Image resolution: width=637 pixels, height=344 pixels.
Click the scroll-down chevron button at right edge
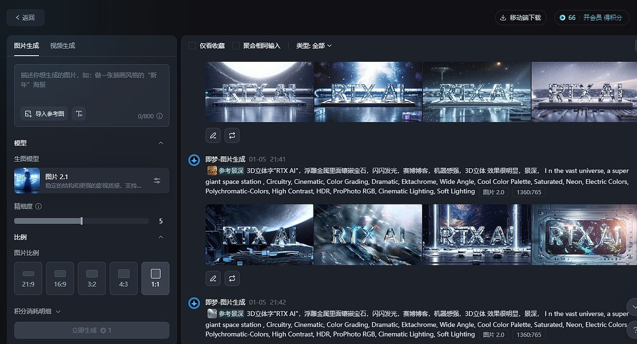pos(632,306)
